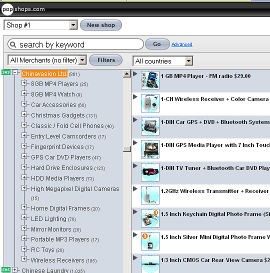Image resolution: width=270 pixels, height=273 pixels.
Task: Click the 1 GB MP4 Player thumbnail
Action: tap(150, 80)
